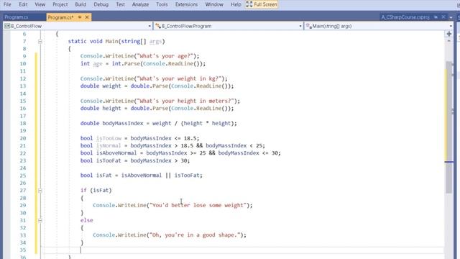This screenshot has height=259, width=460.
Task: Click the weight variable declaration on line 13
Action: tap(111, 86)
